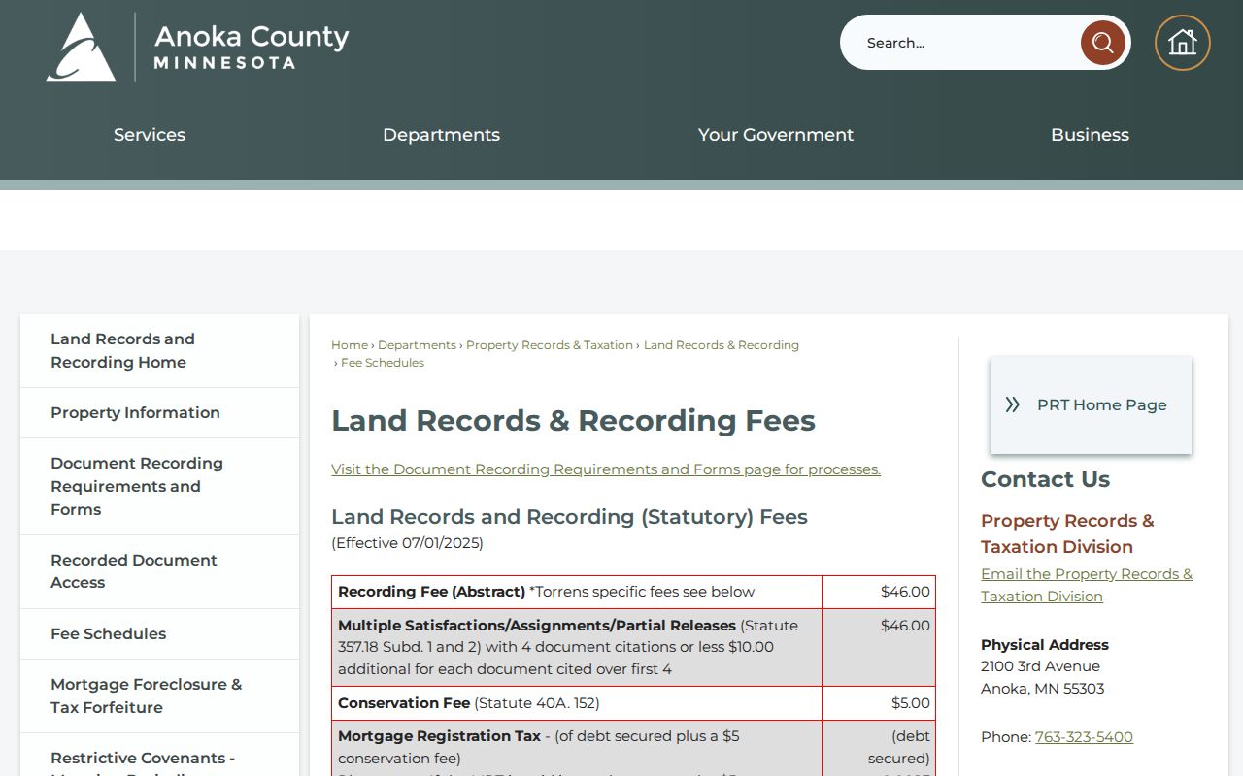
Task: Click the PRT Home Page chevron icon
Action: tap(1012, 404)
